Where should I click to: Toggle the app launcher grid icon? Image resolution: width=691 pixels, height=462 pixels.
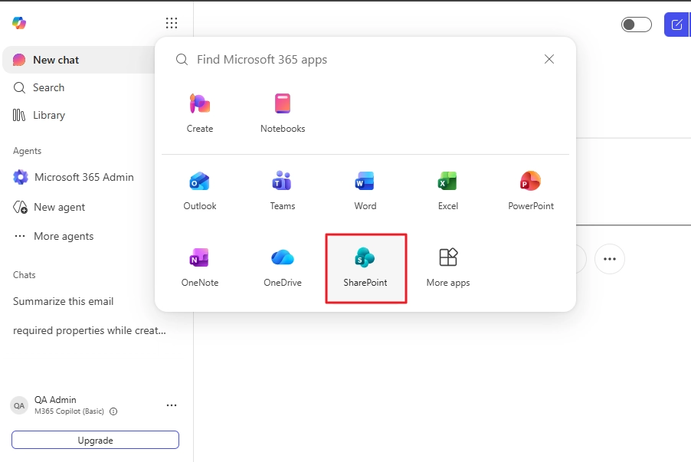pos(172,23)
